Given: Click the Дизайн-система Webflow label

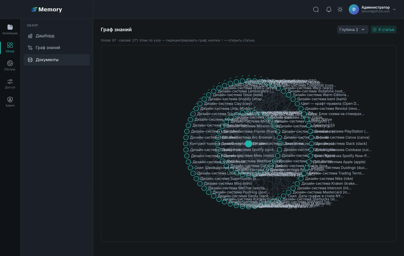Looking at the screenshot, I should click(x=254, y=161).
